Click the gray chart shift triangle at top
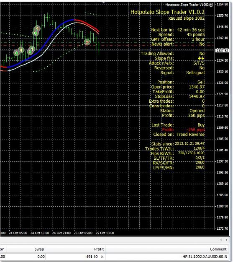This screenshot has height=262, width=233. 104,3
